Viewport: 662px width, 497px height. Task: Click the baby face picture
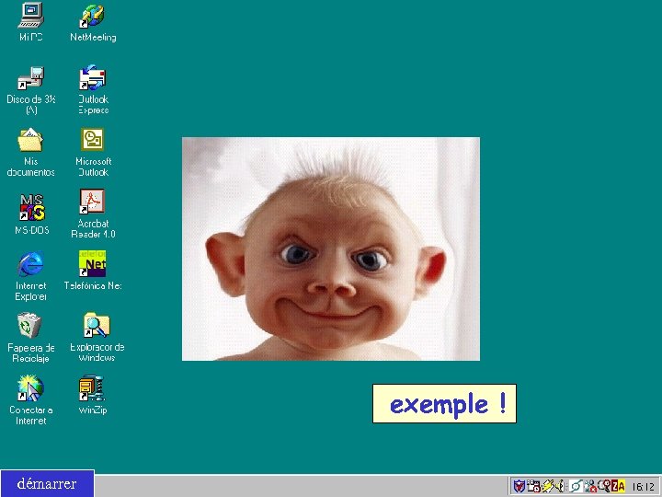click(331, 248)
